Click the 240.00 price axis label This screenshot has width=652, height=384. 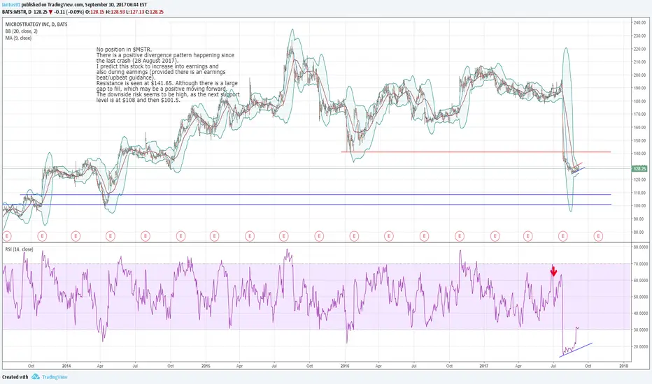tap(639, 23)
